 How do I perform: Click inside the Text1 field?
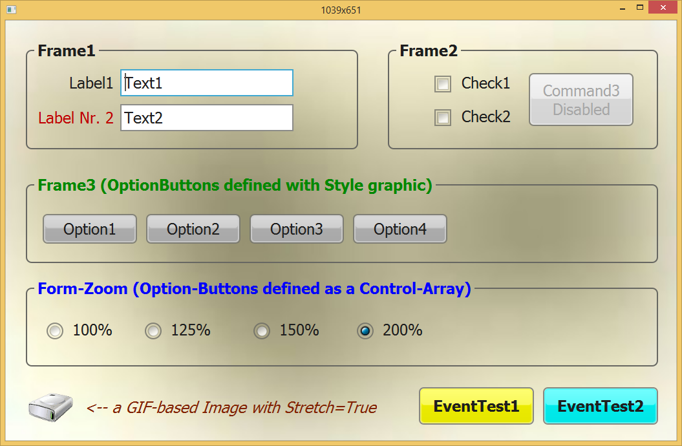click(206, 83)
